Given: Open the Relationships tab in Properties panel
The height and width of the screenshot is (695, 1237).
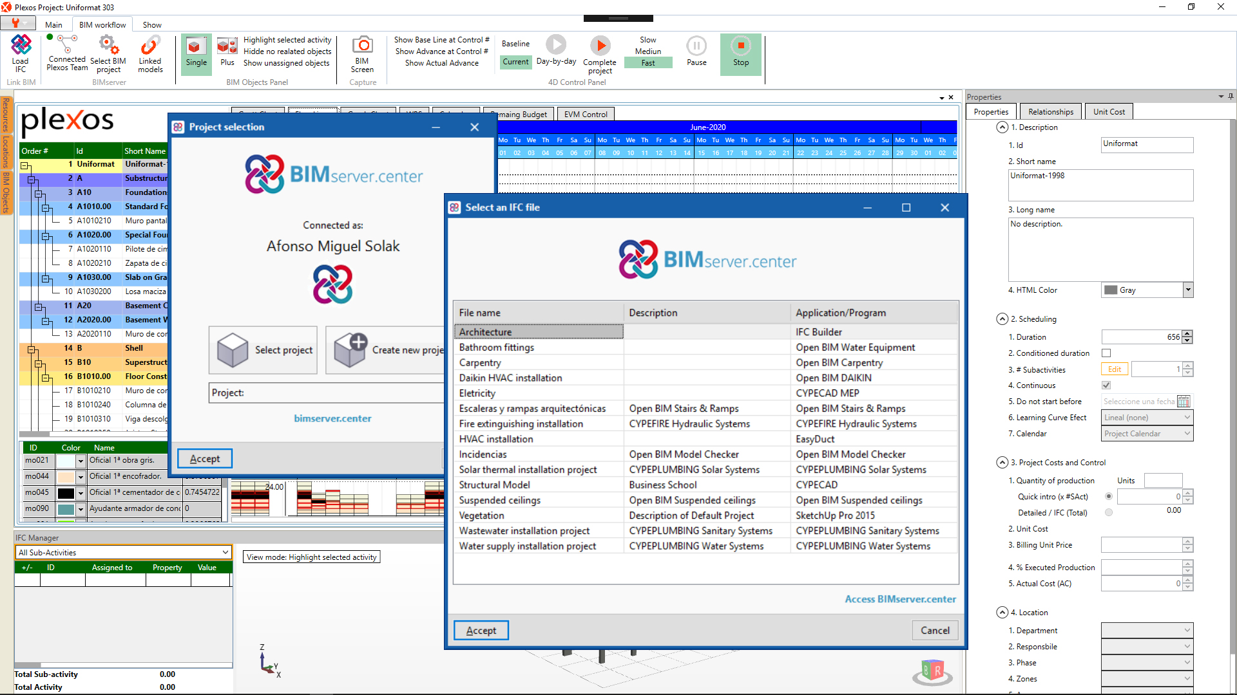Looking at the screenshot, I should pos(1050,111).
